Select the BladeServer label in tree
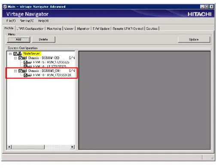The height and width of the screenshot is (168, 216). tap(32, 54)
